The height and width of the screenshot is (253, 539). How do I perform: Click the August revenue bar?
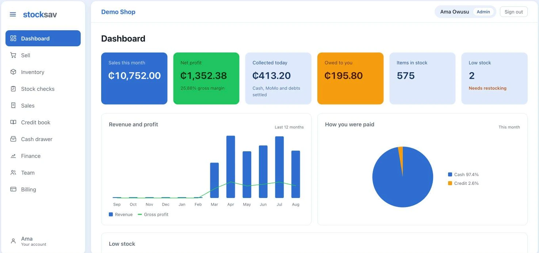(295, 174)
